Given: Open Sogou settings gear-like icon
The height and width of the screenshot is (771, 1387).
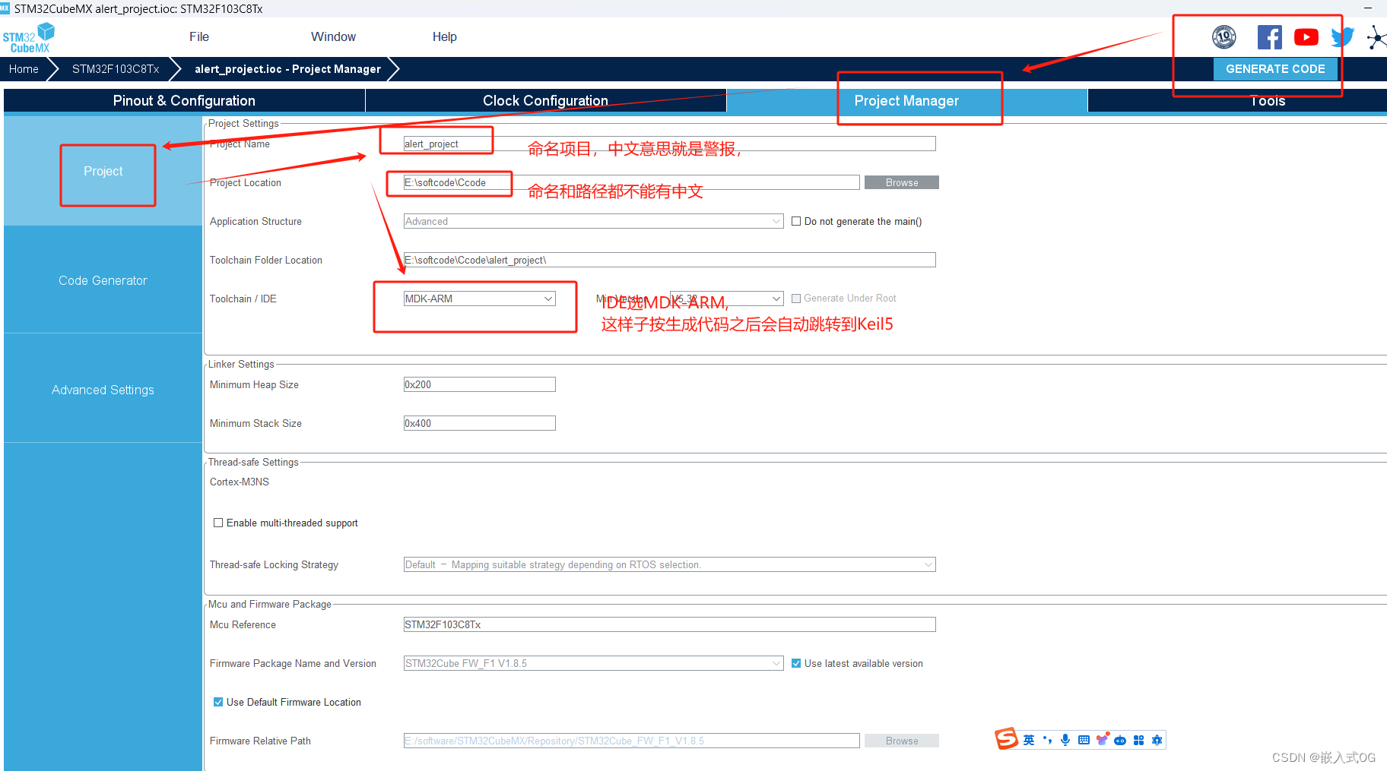Looking at the screenshot, I should click(x=1157, y=740).
